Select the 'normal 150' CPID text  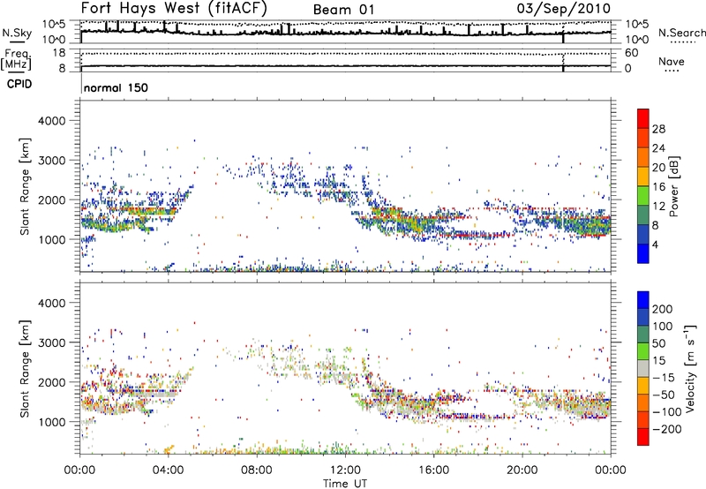[x=116, y=87]
